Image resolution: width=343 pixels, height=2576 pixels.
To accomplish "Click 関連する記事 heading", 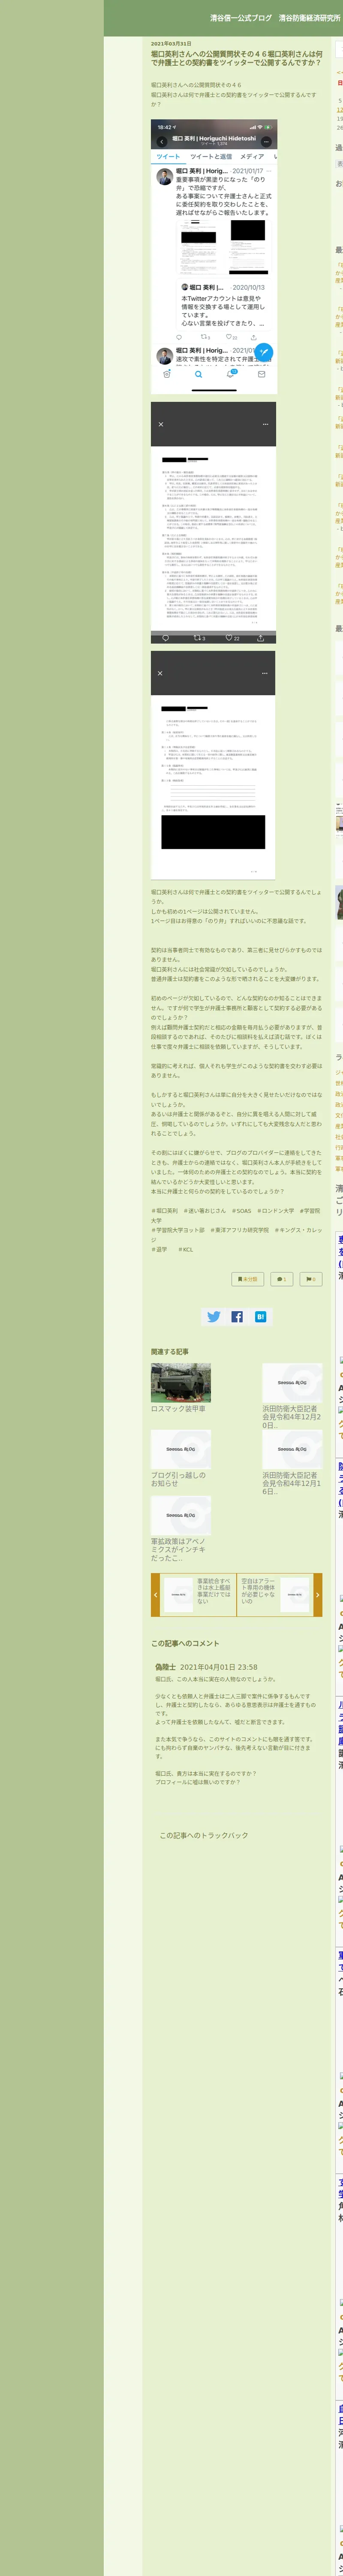I will click(x=170, y=1351).
